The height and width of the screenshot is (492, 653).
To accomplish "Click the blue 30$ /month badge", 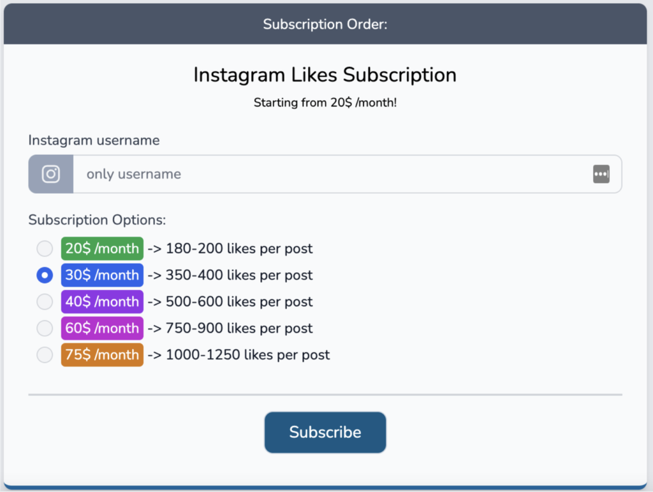I will tap(101, 275).
